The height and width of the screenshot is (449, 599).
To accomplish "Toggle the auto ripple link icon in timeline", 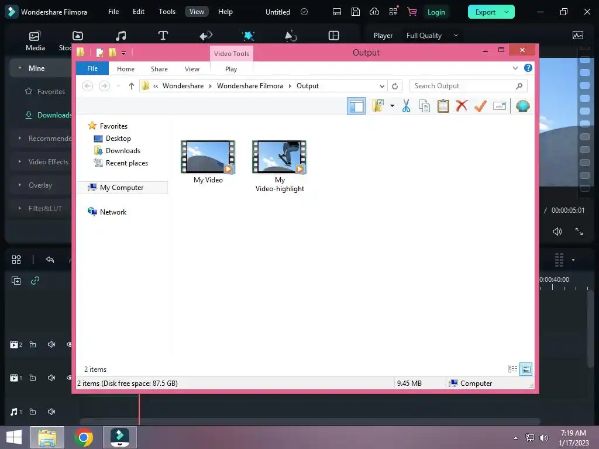I will pyautogui.click(x=35, y=281).
